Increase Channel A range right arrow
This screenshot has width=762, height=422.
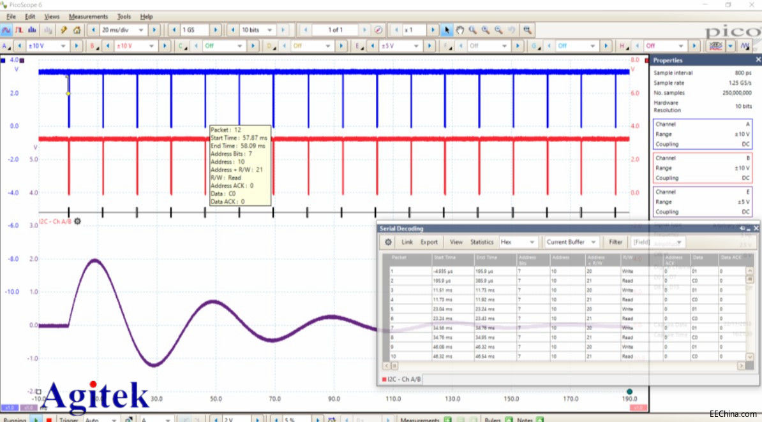pos(77,46)
